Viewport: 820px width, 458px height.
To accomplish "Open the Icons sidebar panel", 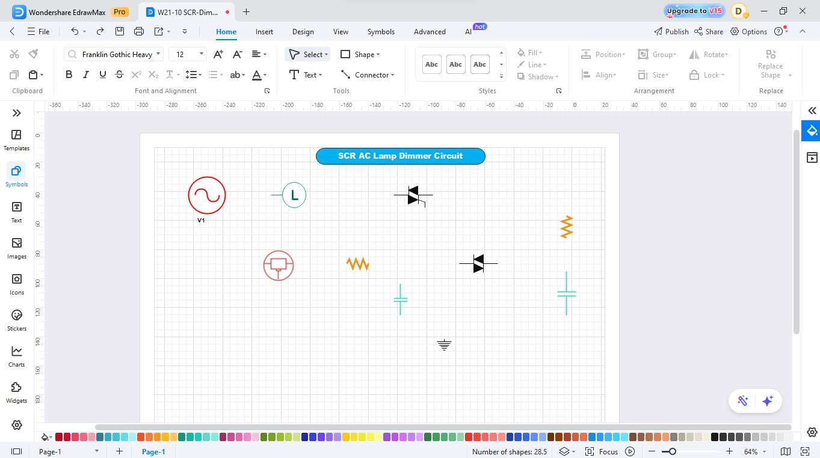I will [x=16, y=284].
